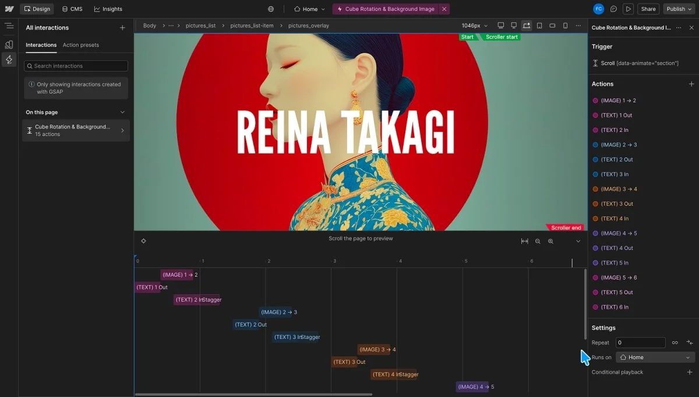699x397 pixels.
Task: Select the base desktop breakpoint icon
Action: 514,26
